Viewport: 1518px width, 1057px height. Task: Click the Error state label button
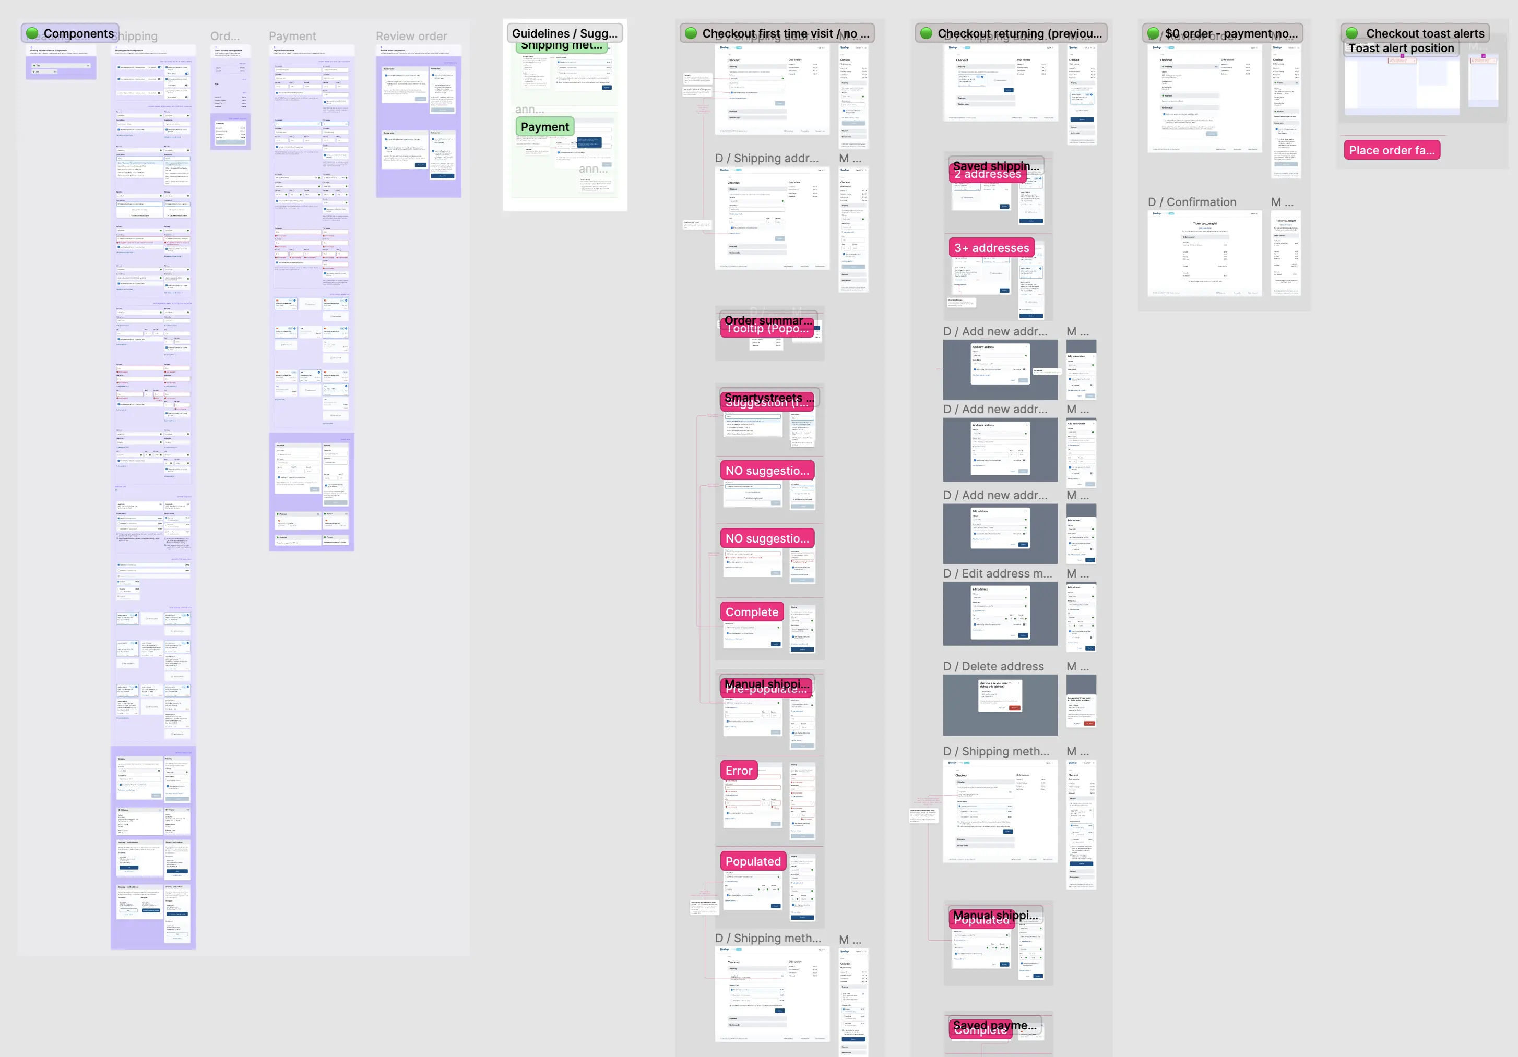738,770
